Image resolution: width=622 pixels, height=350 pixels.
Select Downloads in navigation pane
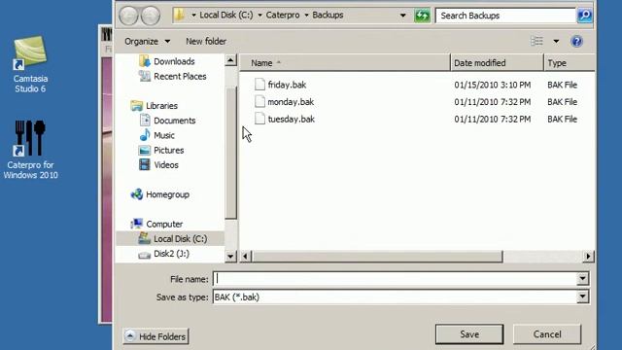click(x=174, y=61)
